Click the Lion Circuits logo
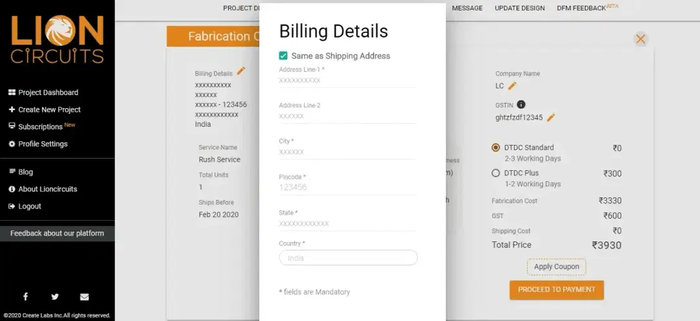 pyautogui.click(x=57, y=39)
